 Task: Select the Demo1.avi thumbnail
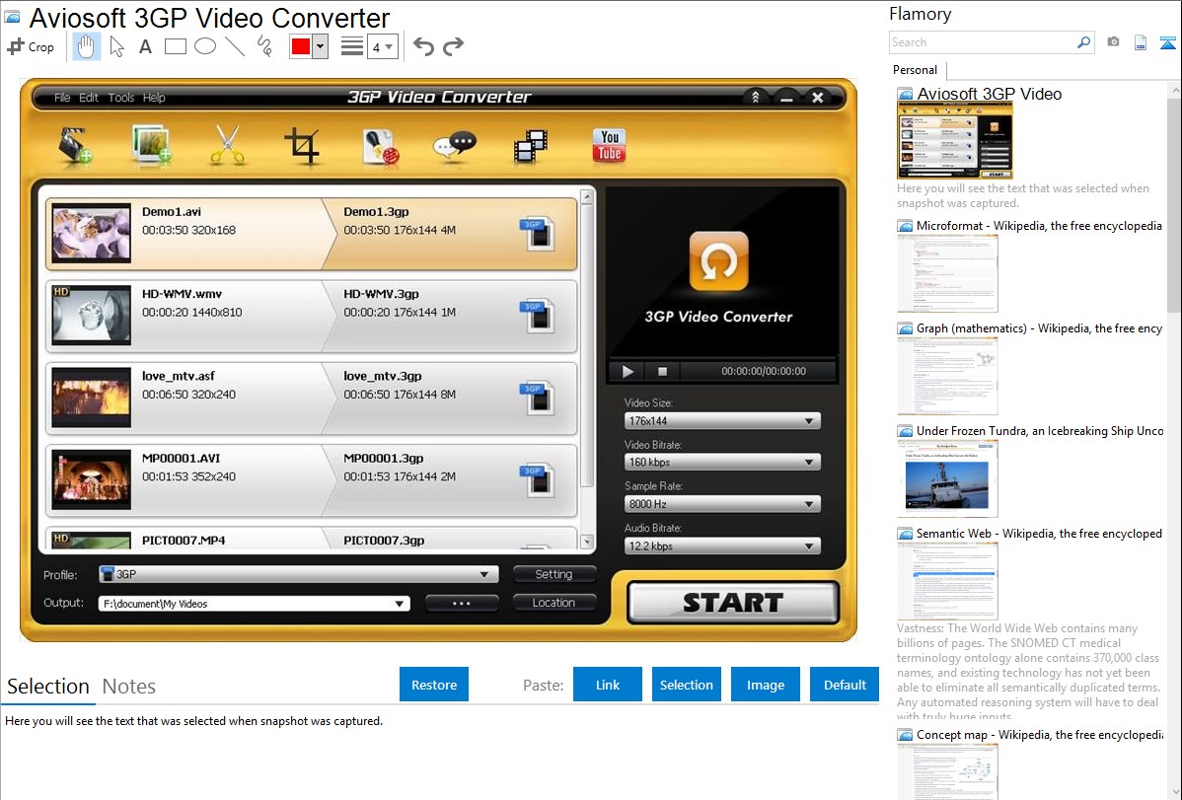tap(91, 234)
